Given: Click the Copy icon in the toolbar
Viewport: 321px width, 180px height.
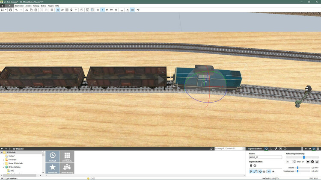Looking at the screenshot, I should (31, 10).
